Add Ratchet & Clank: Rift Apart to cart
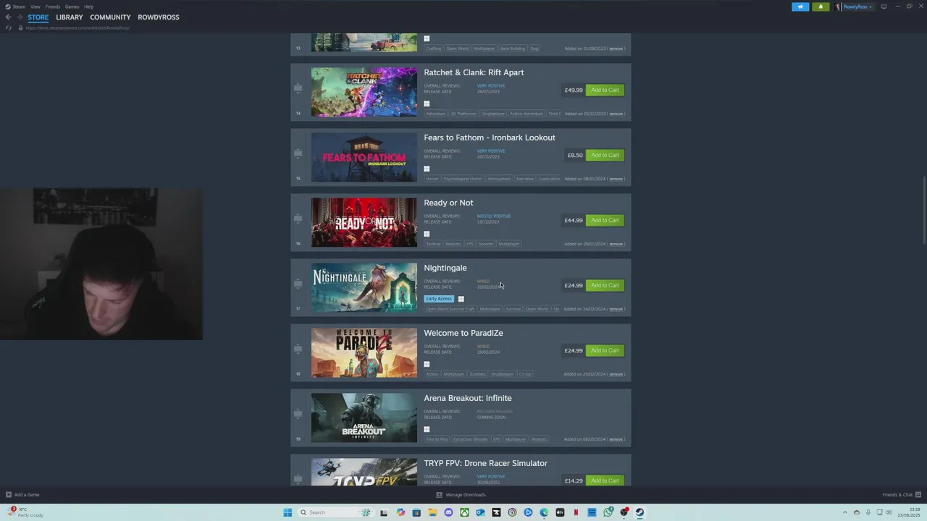Viewport: 927px width, 521px height. point(605,90)
